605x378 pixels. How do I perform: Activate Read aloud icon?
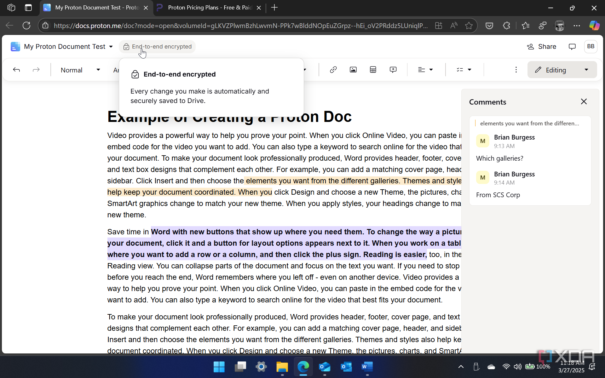coord(454,26)
